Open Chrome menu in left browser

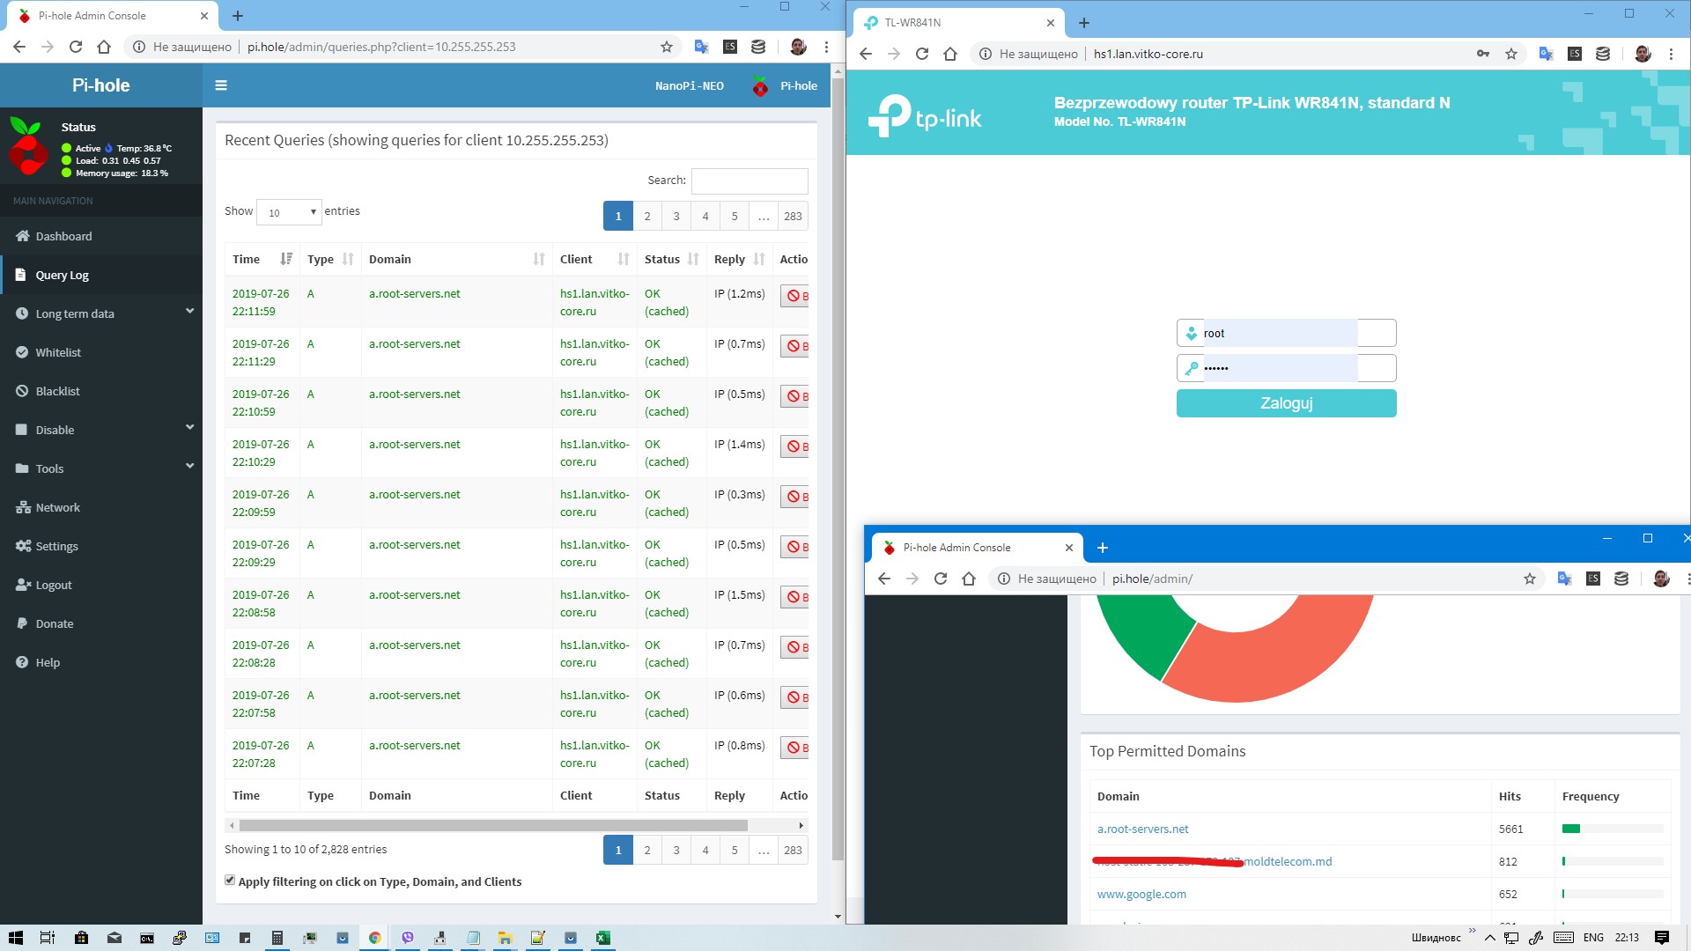(826, 47)
